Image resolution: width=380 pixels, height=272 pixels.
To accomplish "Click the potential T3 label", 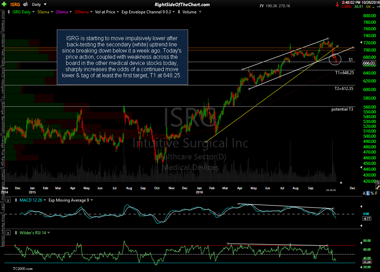I will (x=342, y=109).
